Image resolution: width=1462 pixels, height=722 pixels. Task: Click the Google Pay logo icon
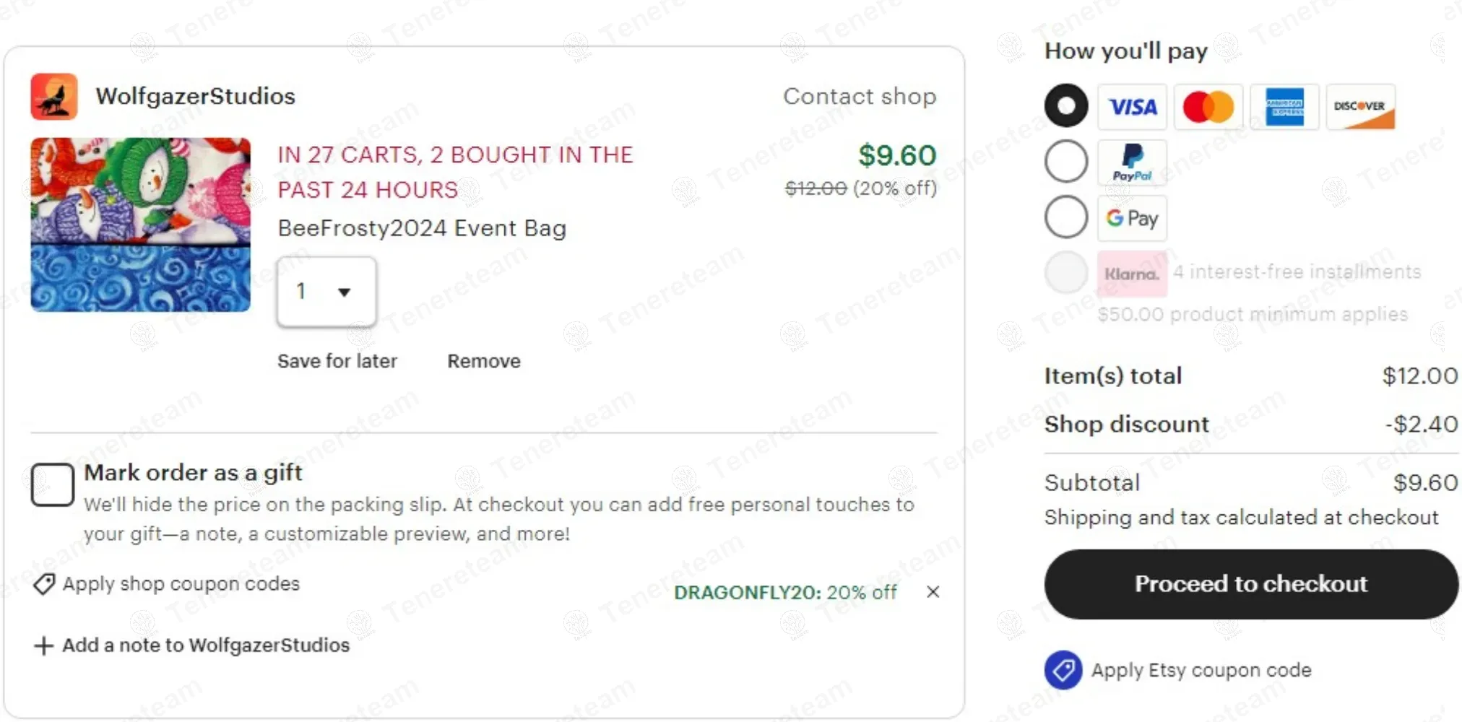(1132, 217)
